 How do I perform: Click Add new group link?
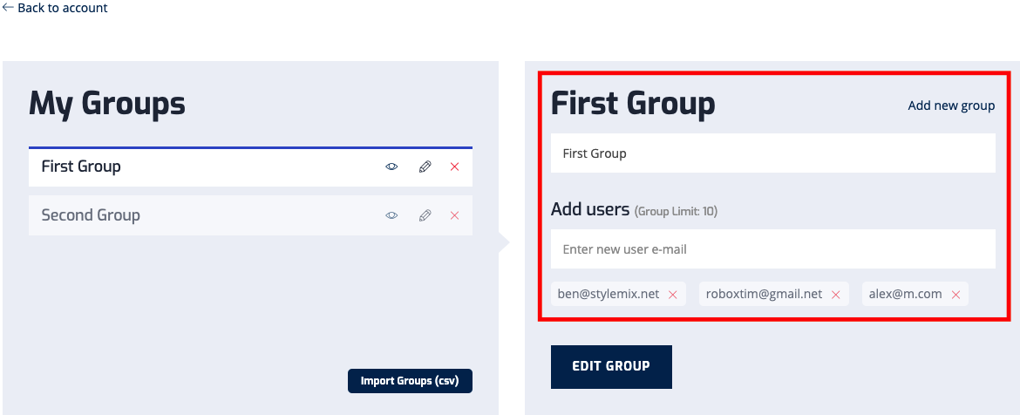[951, 105]
